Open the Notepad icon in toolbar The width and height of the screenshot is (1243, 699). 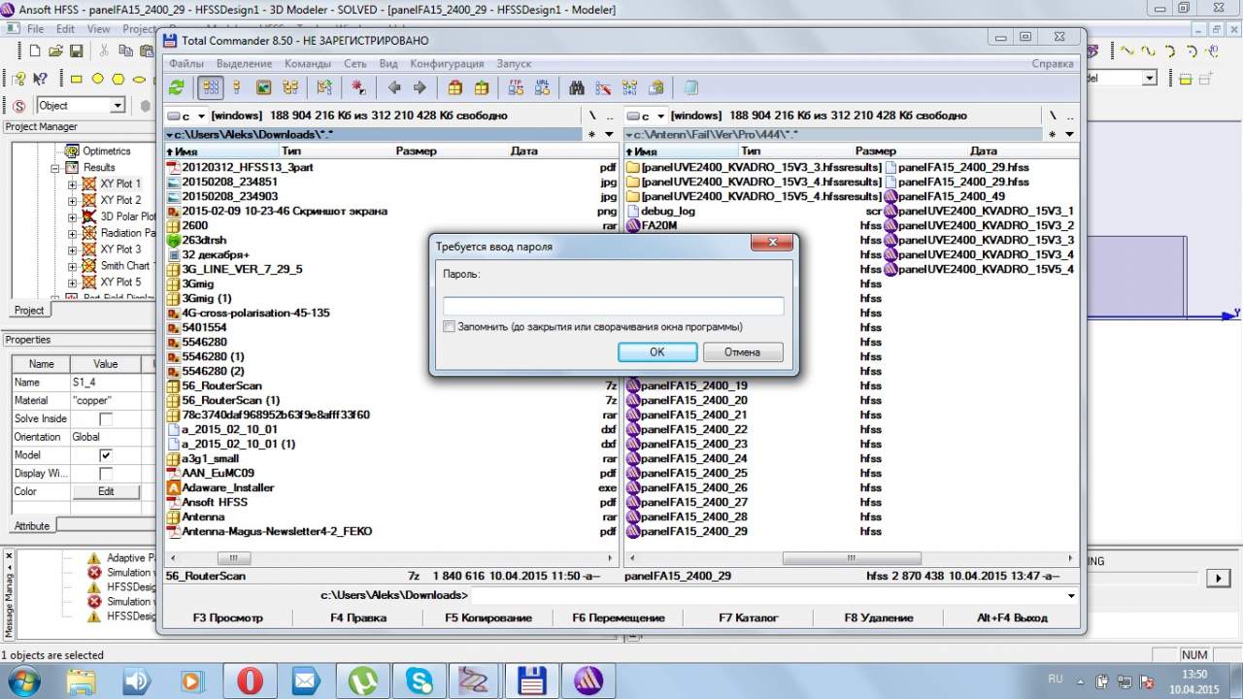click(x=690, y=87)
